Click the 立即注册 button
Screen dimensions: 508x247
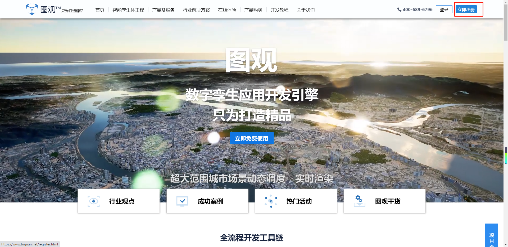tap(466, 9)
